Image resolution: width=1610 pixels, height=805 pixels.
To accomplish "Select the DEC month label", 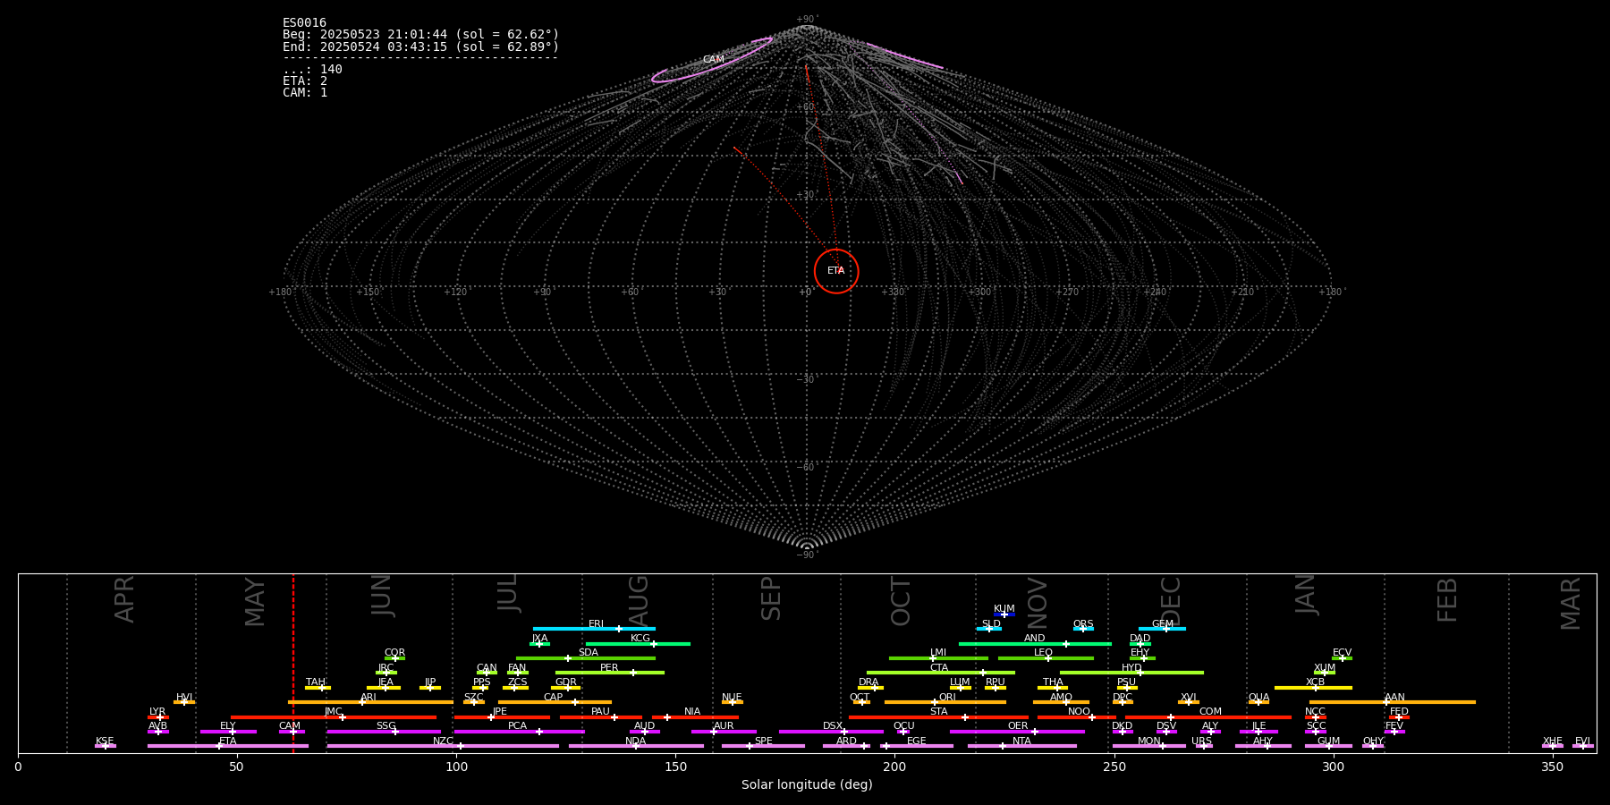I will click(x=1170, y=601).
